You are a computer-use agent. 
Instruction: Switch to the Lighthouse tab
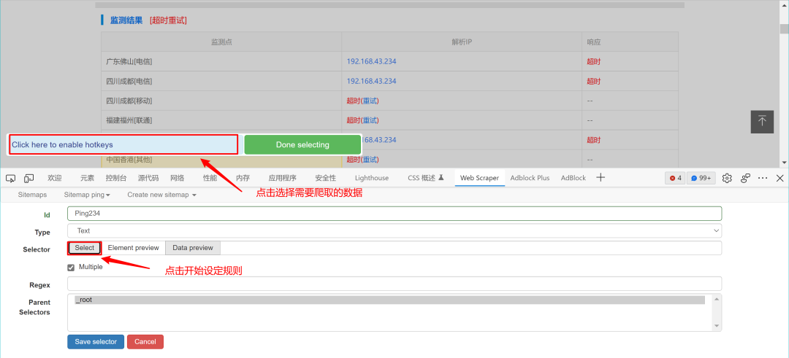(x=372, y=178)
